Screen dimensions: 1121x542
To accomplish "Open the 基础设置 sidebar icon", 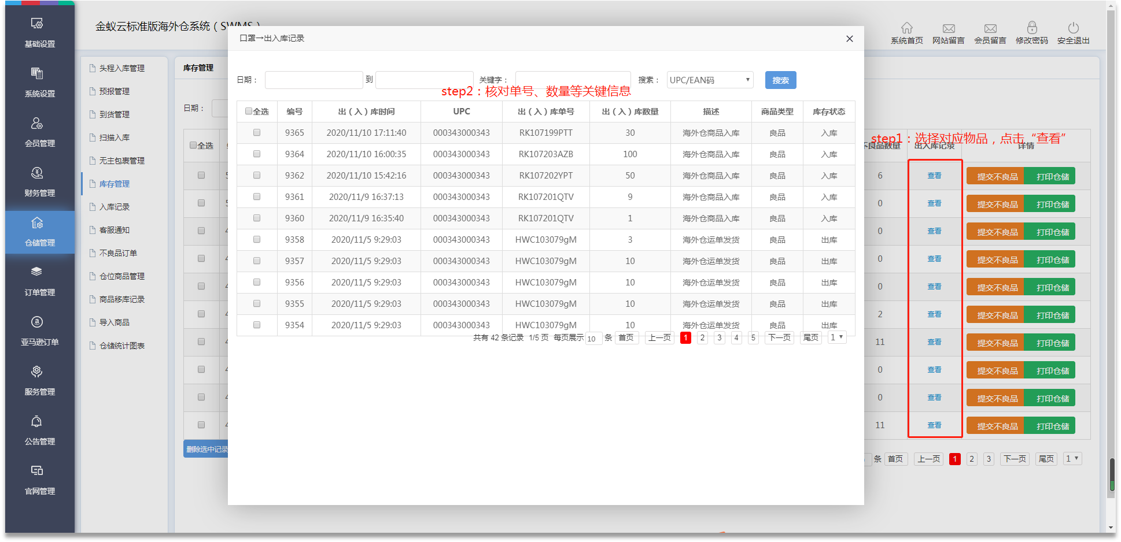I will pyautogui.click(x=37, y=24).
